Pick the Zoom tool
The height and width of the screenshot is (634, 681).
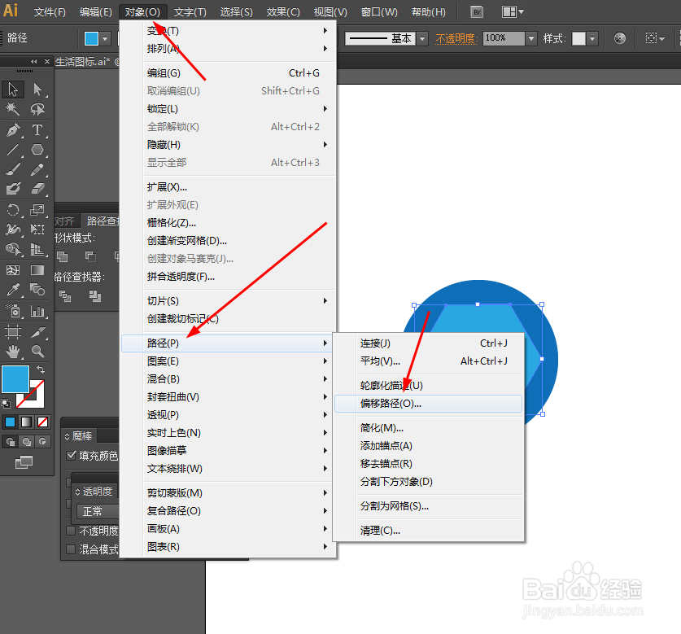(37, 352)
